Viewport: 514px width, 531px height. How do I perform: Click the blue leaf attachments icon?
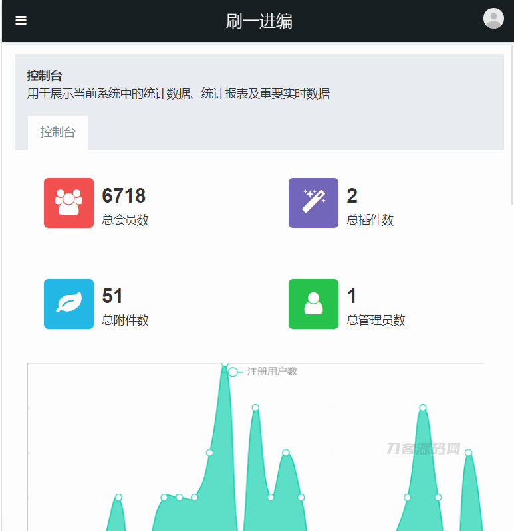68,304
